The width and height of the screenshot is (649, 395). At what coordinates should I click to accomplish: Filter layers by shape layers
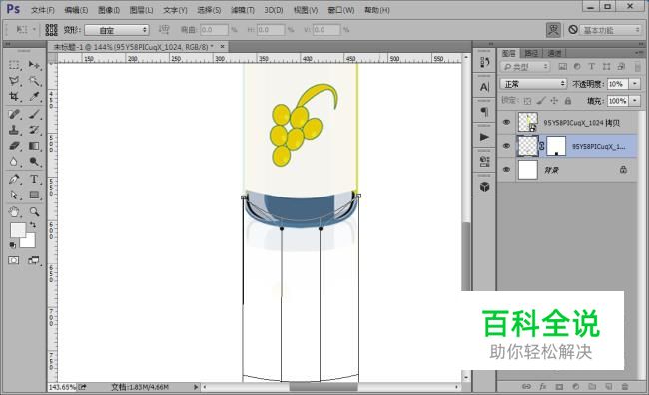tap(606, 67)
